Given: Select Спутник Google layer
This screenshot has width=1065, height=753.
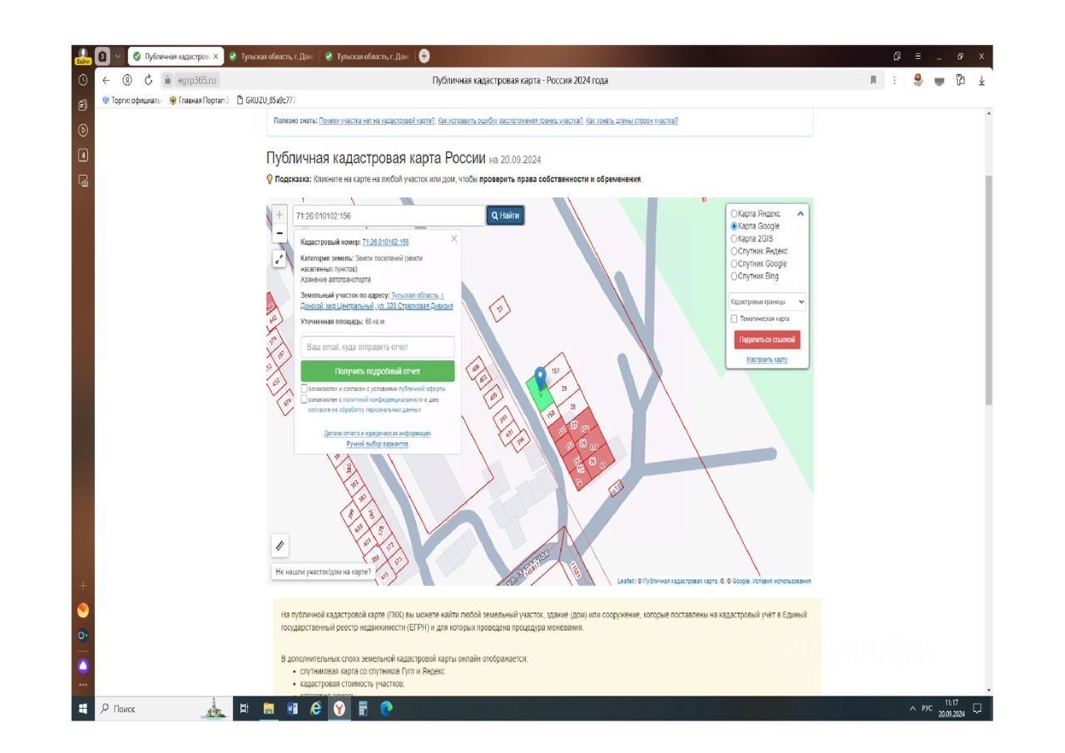Looking at the screenshot, I should tap(758, 264).
